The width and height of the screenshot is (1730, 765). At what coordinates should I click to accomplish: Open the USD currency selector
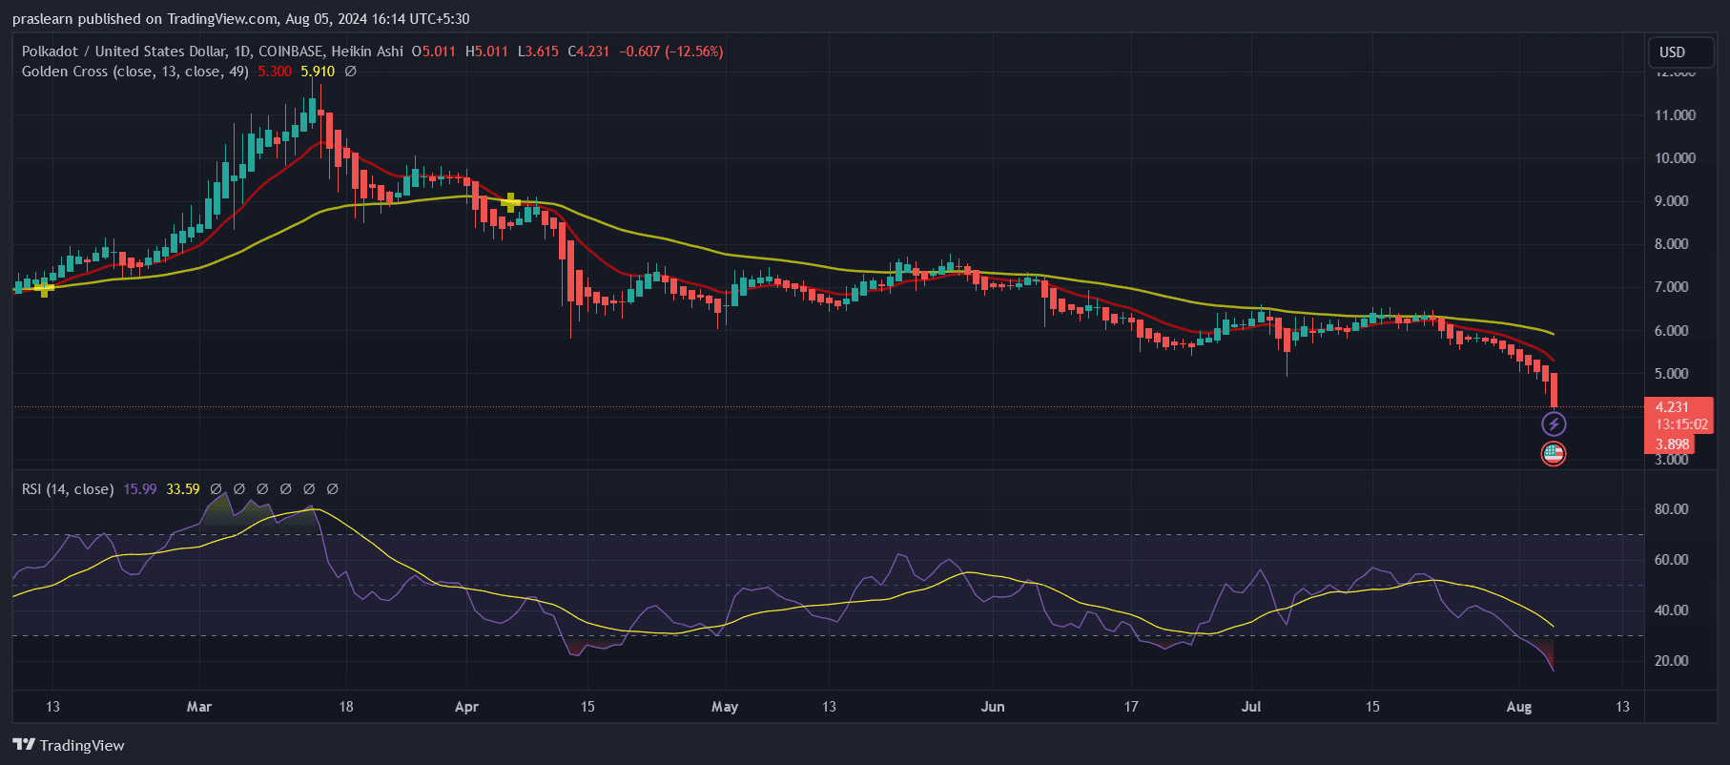(1681, 52)
